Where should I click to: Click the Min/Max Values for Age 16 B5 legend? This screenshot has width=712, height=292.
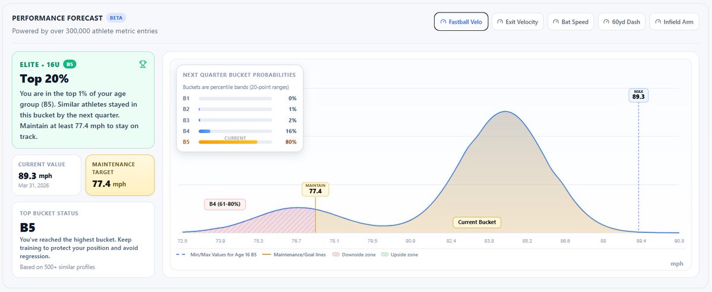point(216,255)
